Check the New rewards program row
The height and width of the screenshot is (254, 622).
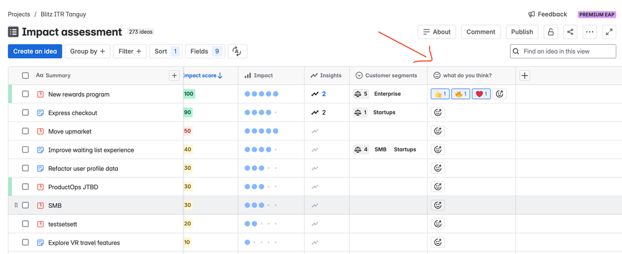coord(26,94)
